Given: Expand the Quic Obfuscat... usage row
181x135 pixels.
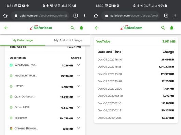Looking at the screenshot, I should [79, 97].
